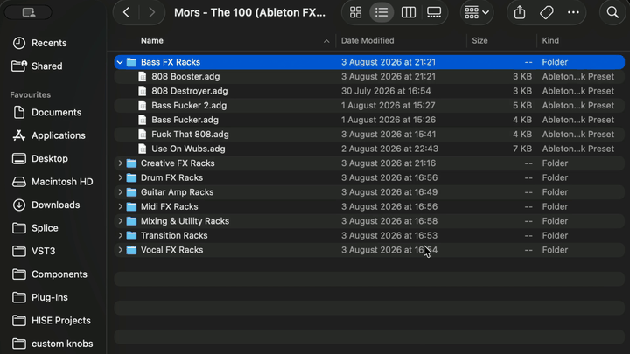
Task: Sort by Date Modified column header
Action: click(x=367, y=40)
